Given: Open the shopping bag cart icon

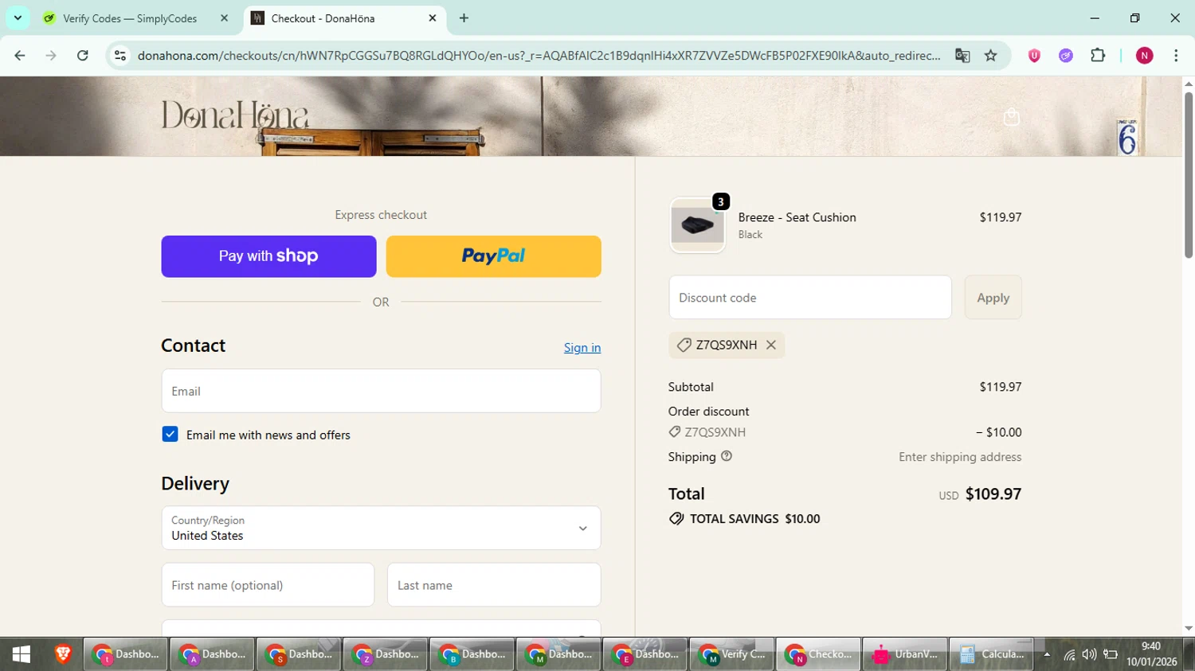Looking at the screenshot, I should tap(1012, 117).
